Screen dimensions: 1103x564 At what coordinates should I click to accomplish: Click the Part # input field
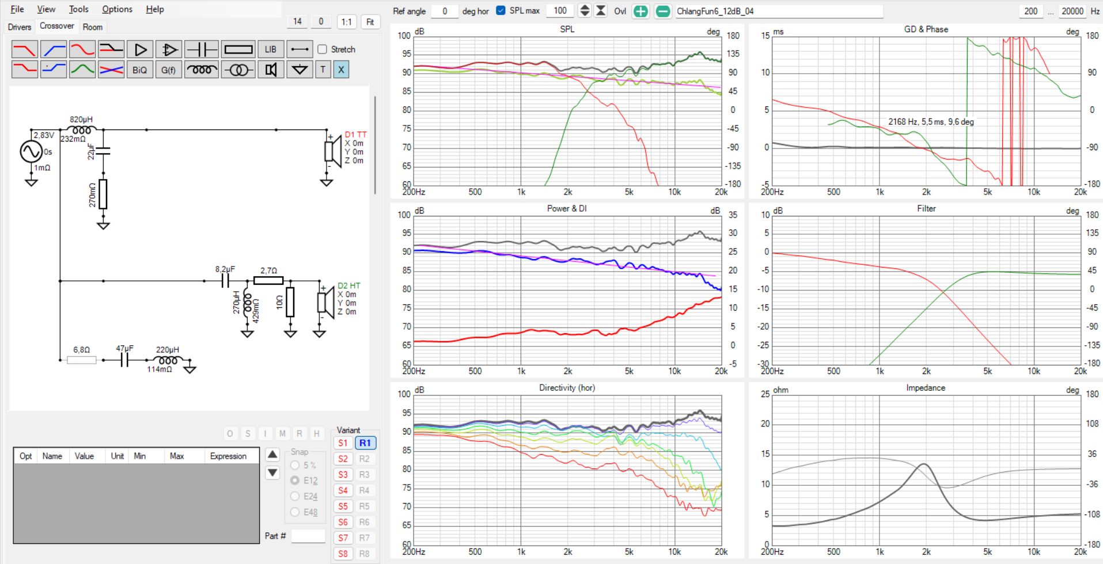coord(308,536)
